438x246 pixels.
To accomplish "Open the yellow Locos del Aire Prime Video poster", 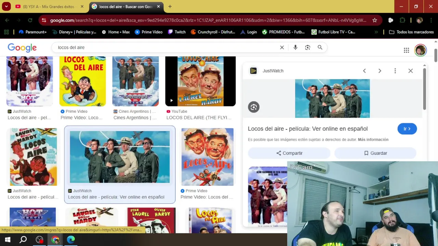I will coord(82,81).
